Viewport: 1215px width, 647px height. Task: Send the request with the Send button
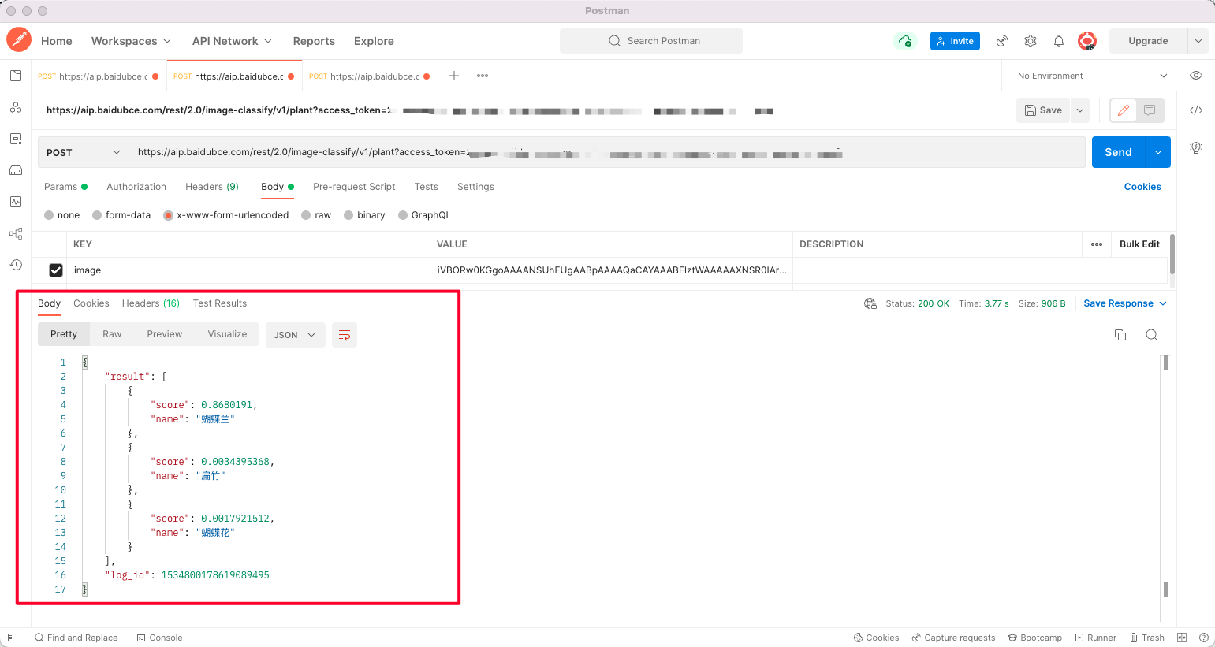click(x=1118, y=152)
